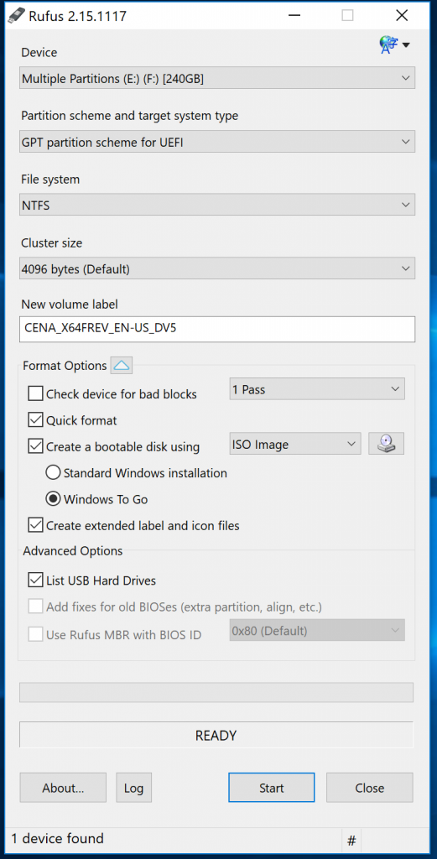Uncheck the Quick format checkbox
Viewport: 437px width, 859px height.
tap(35, 420)
